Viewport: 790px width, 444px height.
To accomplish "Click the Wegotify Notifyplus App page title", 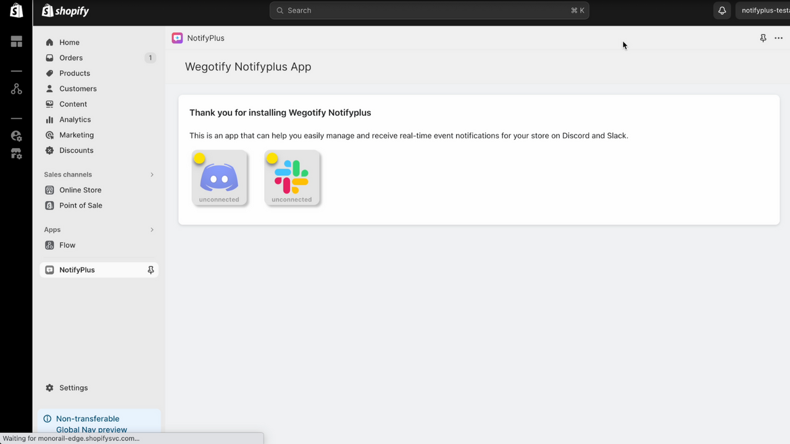I will pyautogui.click(x=248, y=67).
